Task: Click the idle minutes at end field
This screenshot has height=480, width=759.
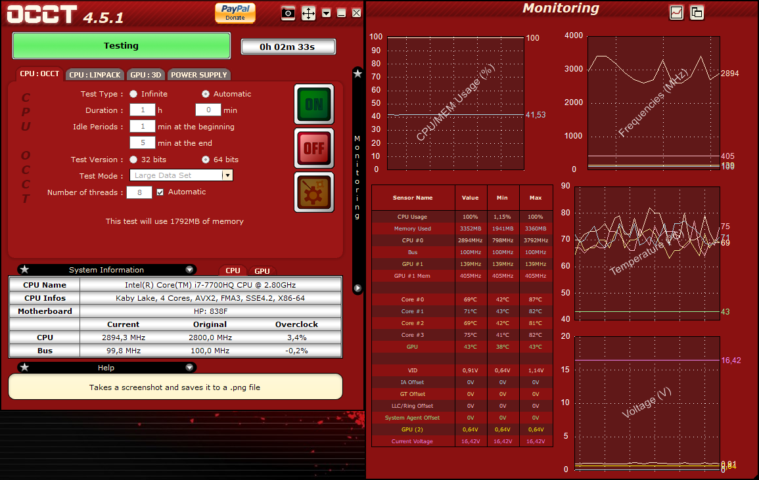Action: click(143, 142)
